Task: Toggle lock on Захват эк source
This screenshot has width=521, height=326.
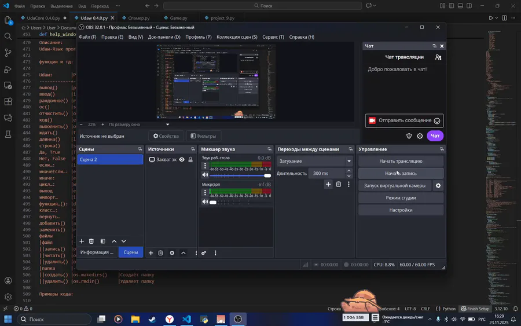Action: click(190, 159)
